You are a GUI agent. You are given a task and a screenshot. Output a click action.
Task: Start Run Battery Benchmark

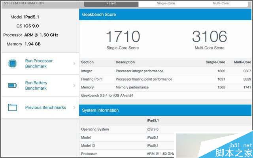tap(36, 85)
